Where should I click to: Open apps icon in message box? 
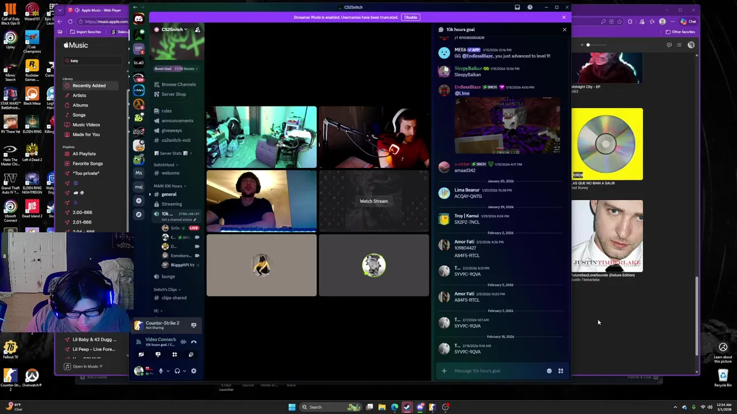click(560, 371)
